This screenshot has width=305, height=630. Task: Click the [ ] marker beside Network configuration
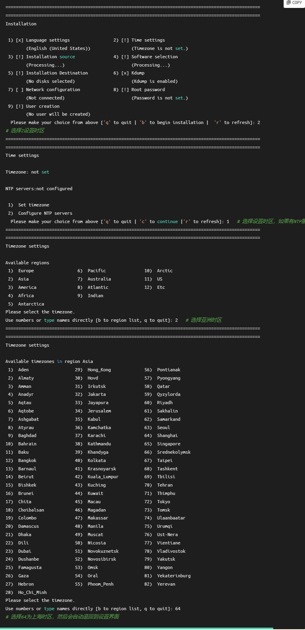pyautogui.click(x=20, y=90)
